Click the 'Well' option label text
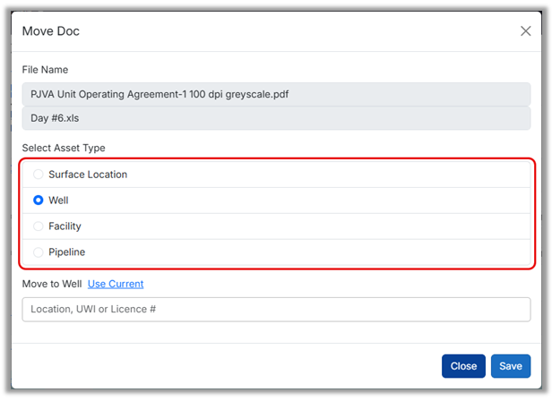Viewport: 552px width, 401px height. [x=58, y=200]
